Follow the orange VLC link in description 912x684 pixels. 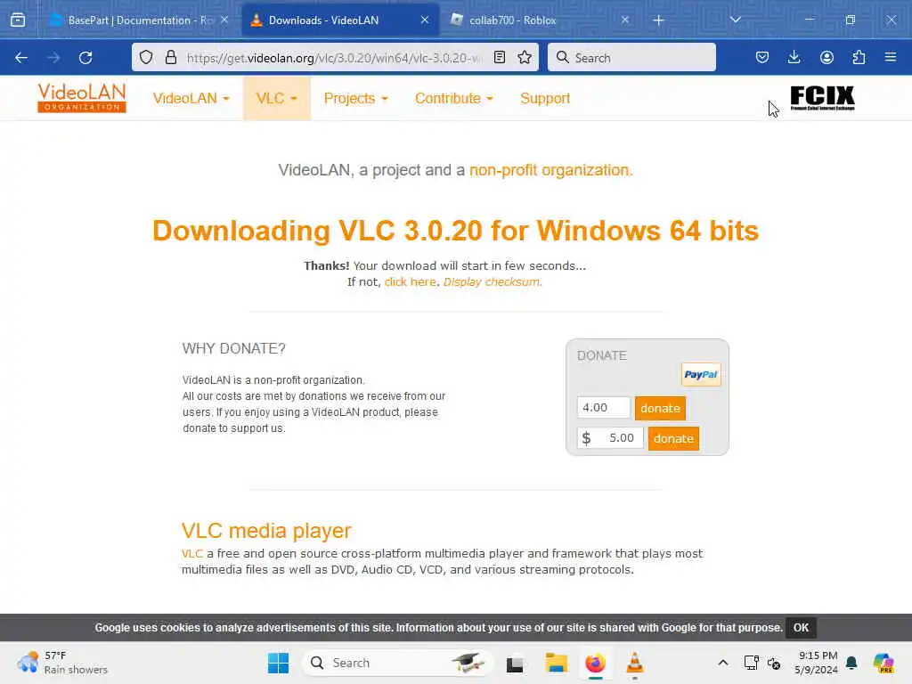pos(192,554)
